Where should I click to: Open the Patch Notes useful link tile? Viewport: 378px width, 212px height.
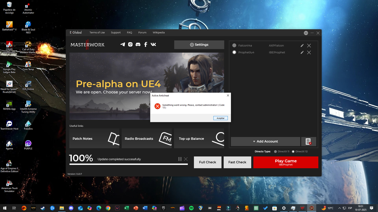click(x=94, y=138)
